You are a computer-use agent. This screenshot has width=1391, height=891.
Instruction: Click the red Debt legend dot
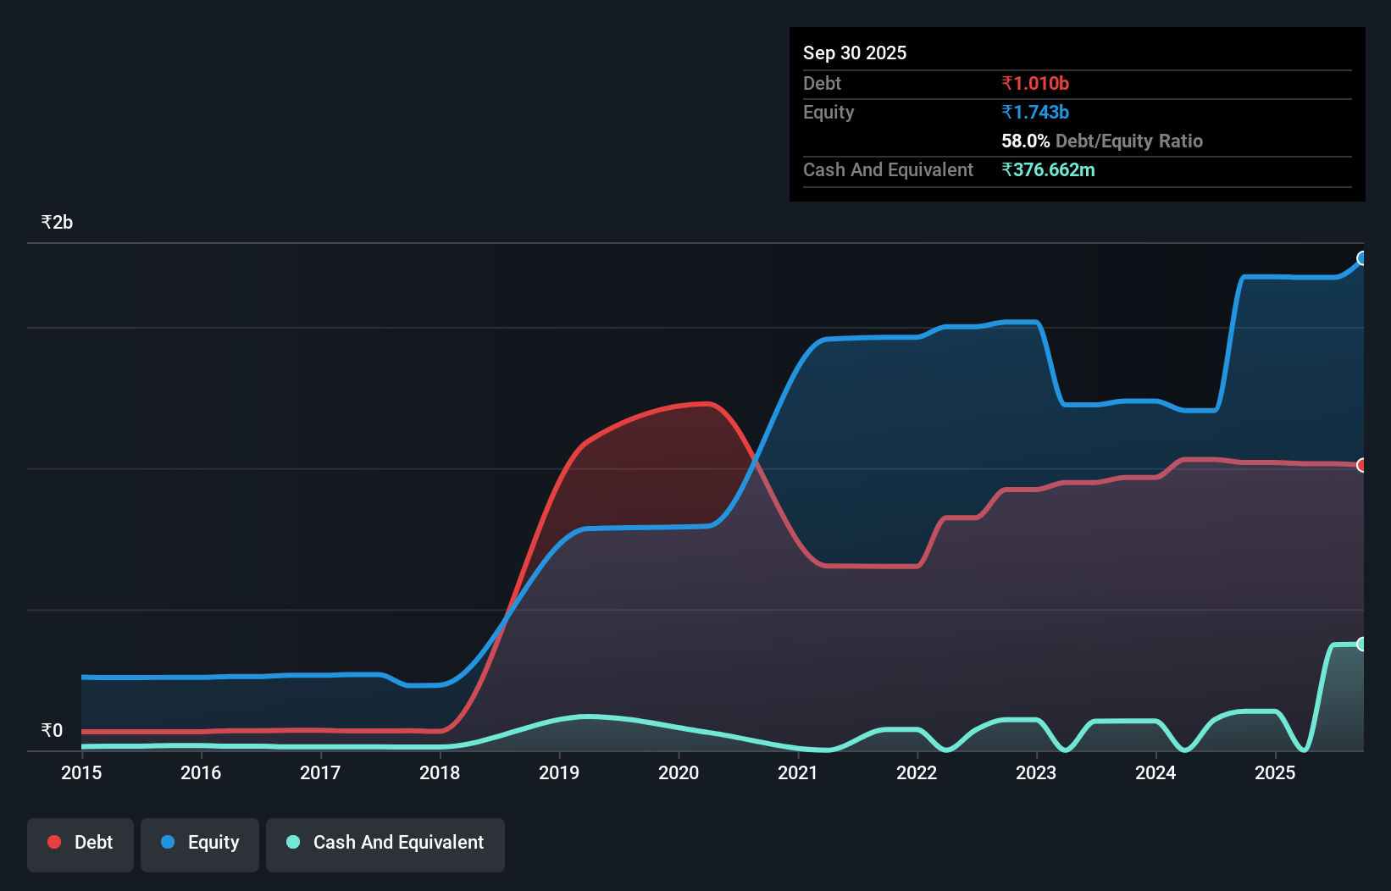53,841
